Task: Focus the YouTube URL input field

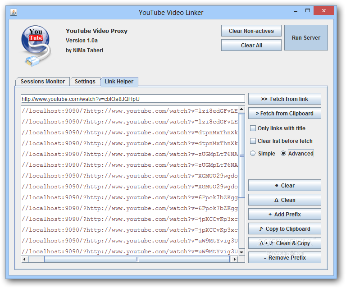Action: coord(132,99)
